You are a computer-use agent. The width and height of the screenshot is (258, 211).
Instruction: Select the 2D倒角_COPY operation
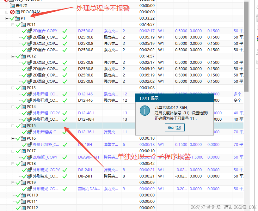[x=45, y=157]
